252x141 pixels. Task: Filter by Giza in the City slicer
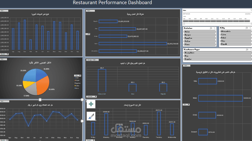pyautogui.click(x=236, y=41)
